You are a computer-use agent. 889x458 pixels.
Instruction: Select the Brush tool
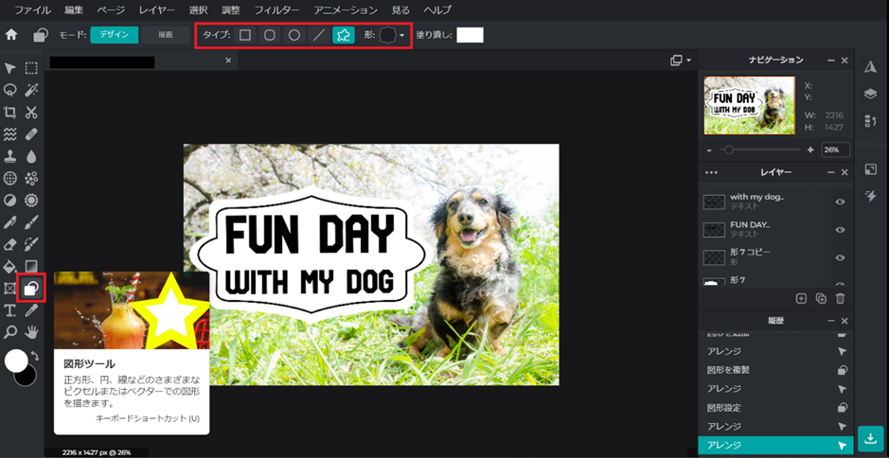point(31,222)
